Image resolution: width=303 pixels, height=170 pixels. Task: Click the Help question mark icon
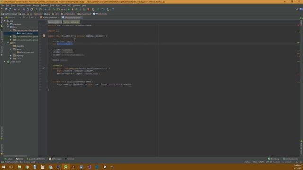[x=113, y=9]
